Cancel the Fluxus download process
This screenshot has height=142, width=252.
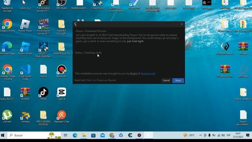(166, 80)
